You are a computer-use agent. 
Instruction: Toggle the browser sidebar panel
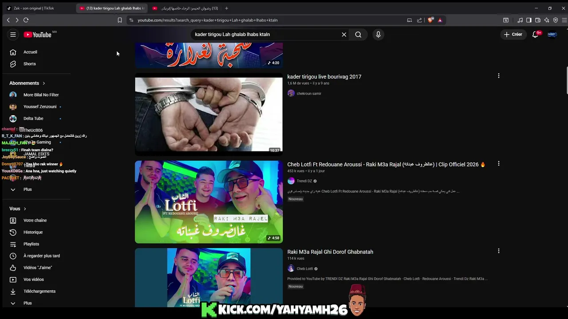pyautogui.click(x=529, y=20)
